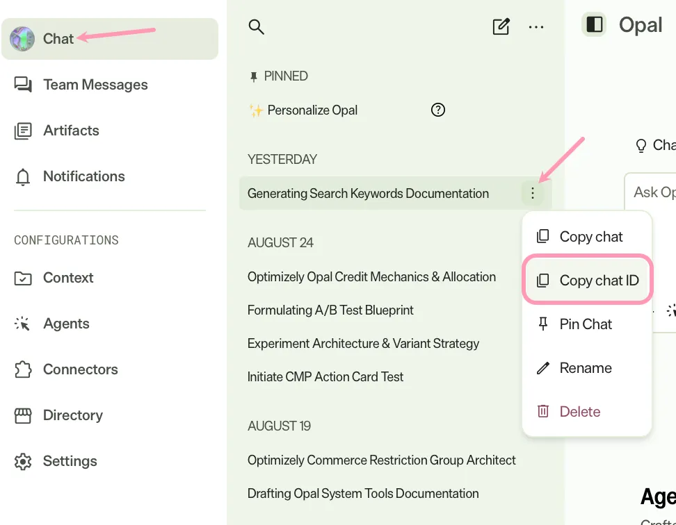Viewport: 676px width, 525px height.
Task: Click the Artifacts document stack icon
Action: tap(23, 131)
